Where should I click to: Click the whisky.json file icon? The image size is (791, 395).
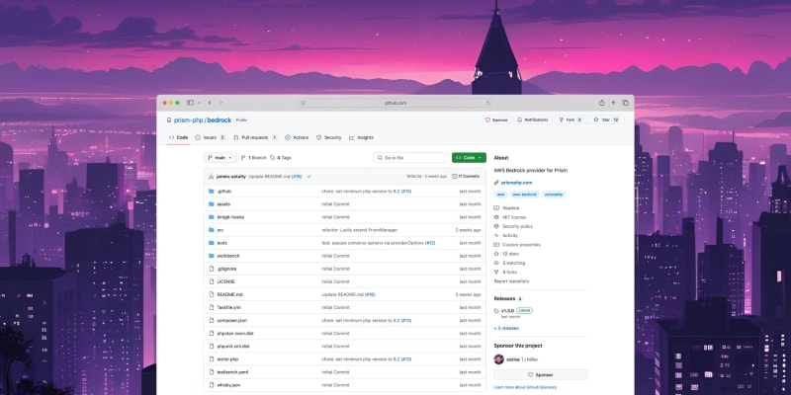212,385
